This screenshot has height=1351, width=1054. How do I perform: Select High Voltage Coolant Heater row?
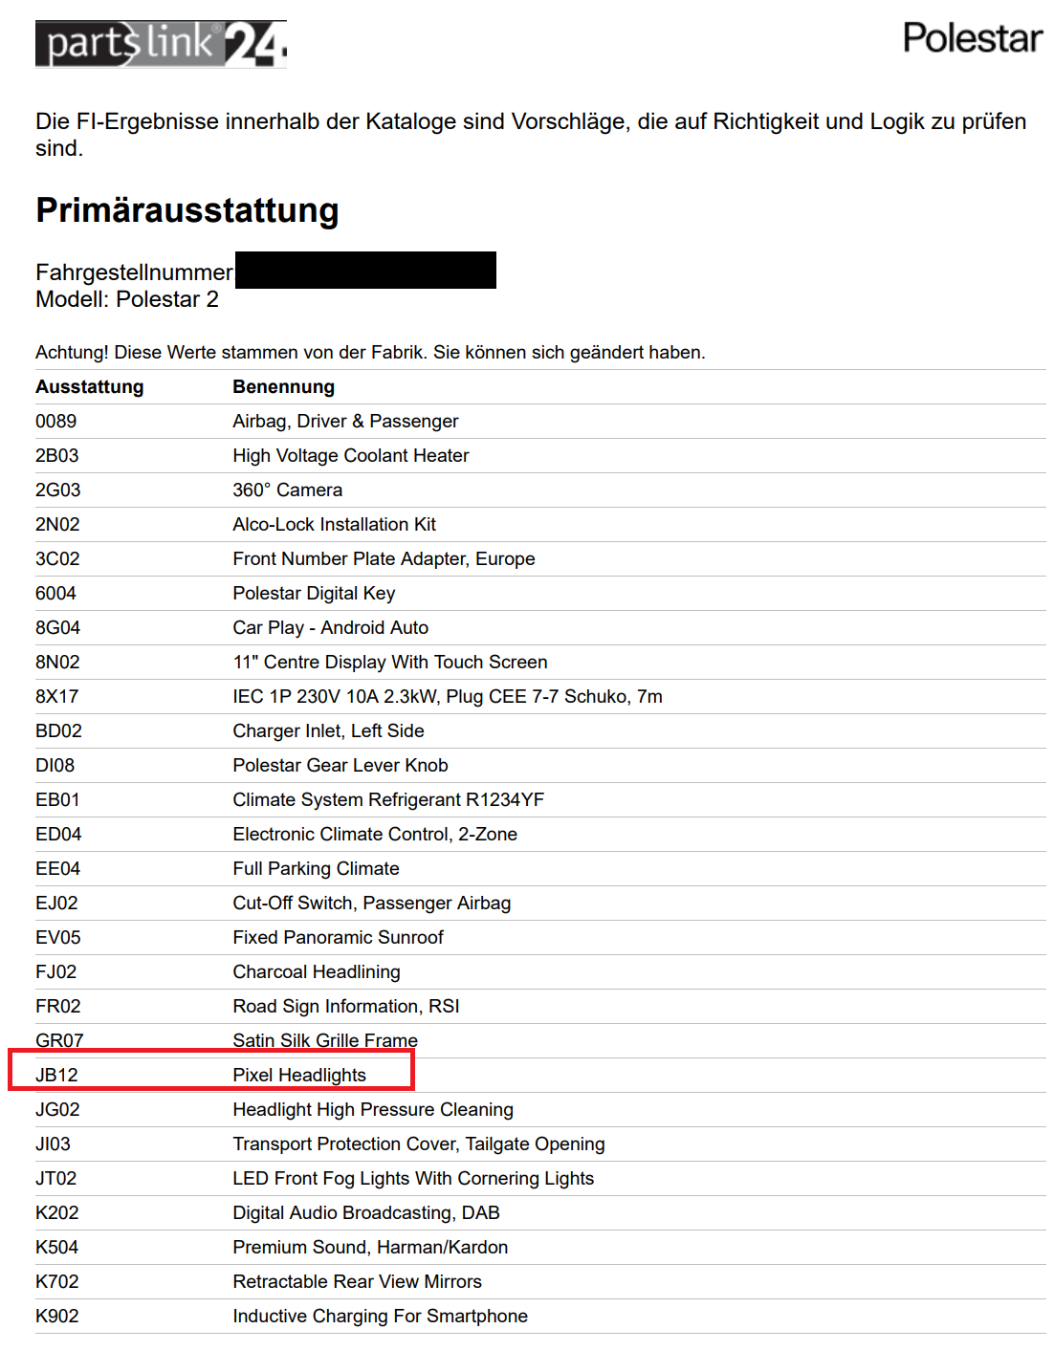350,455
